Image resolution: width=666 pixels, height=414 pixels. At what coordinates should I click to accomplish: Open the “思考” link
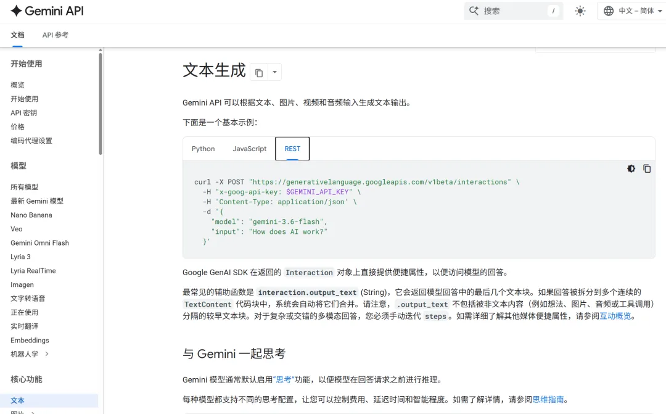click(x=284, y=379)
